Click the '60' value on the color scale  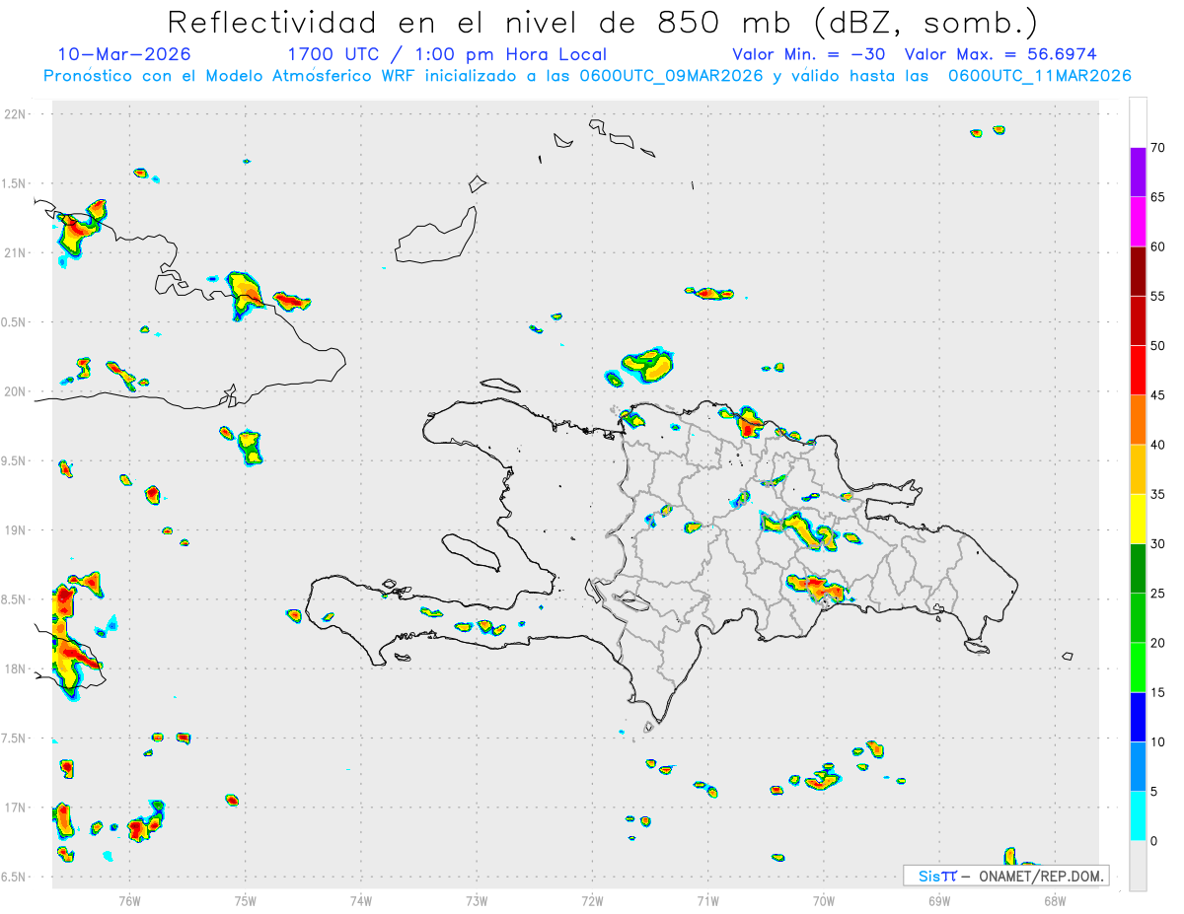pyautogui.click(x=1157, y=246)
